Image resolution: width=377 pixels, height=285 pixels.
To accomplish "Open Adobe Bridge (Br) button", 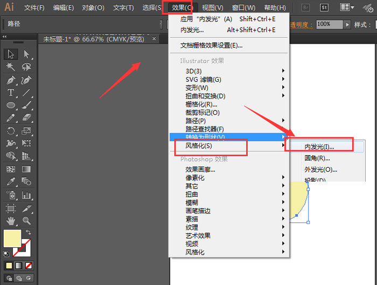I will click(x=305, y=8).
